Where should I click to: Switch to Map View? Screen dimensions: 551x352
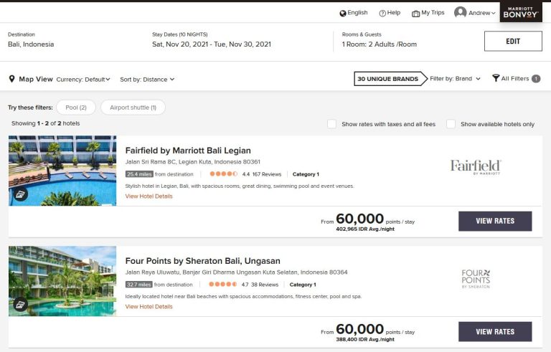(x=35, y=79)
